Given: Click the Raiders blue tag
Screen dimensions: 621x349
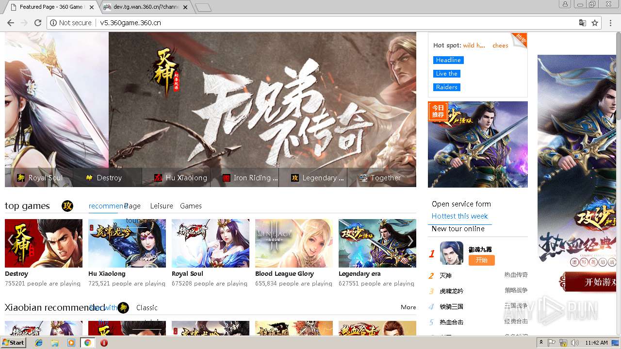Looking at the screenshot, I should (447, 87).
